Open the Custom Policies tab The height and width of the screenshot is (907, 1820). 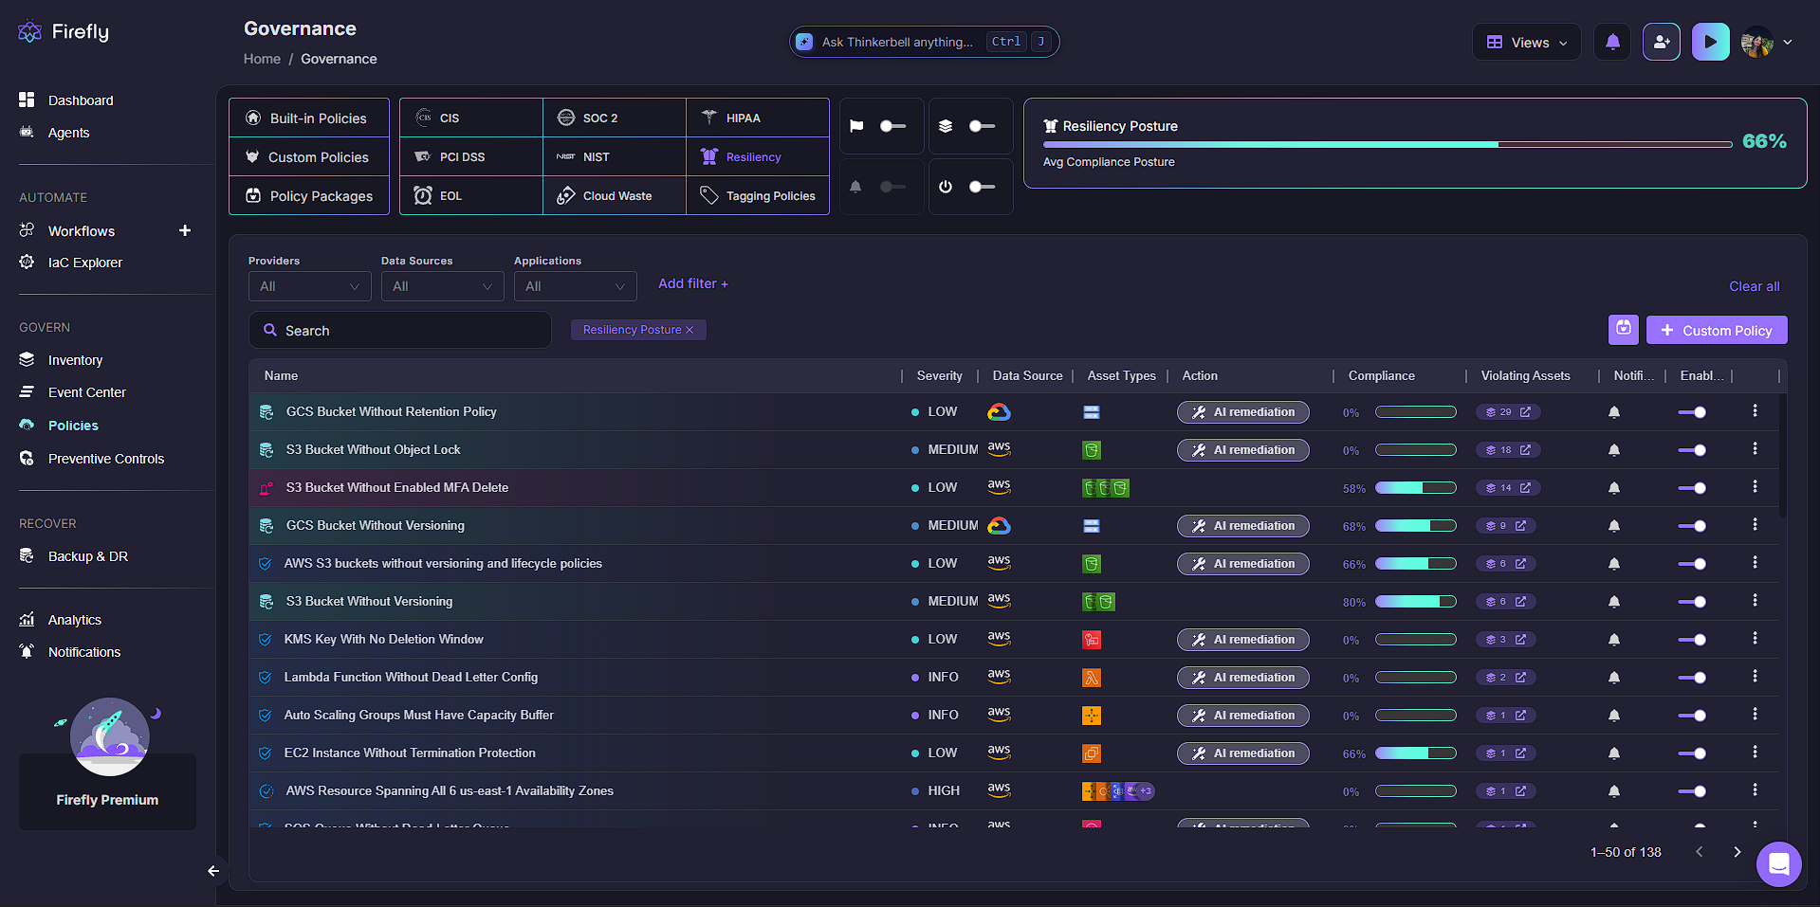coord(309,156)
